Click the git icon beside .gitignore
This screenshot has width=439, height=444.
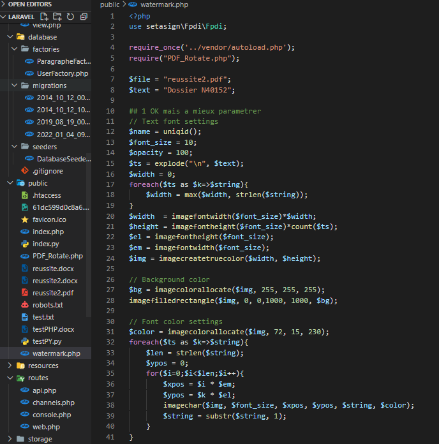pyautogui.click(x=25, y=170)
